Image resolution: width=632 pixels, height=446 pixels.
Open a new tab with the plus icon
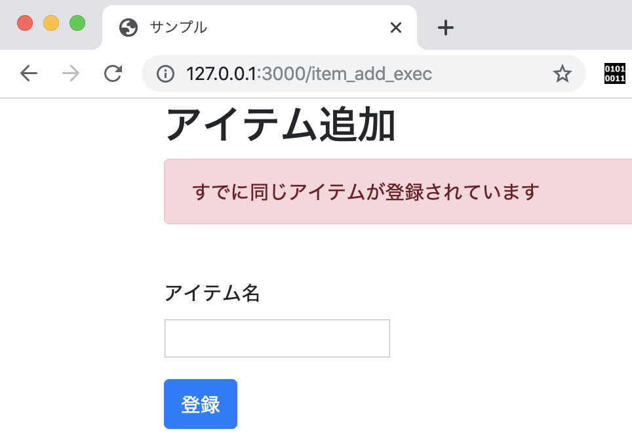click(445, 28)
